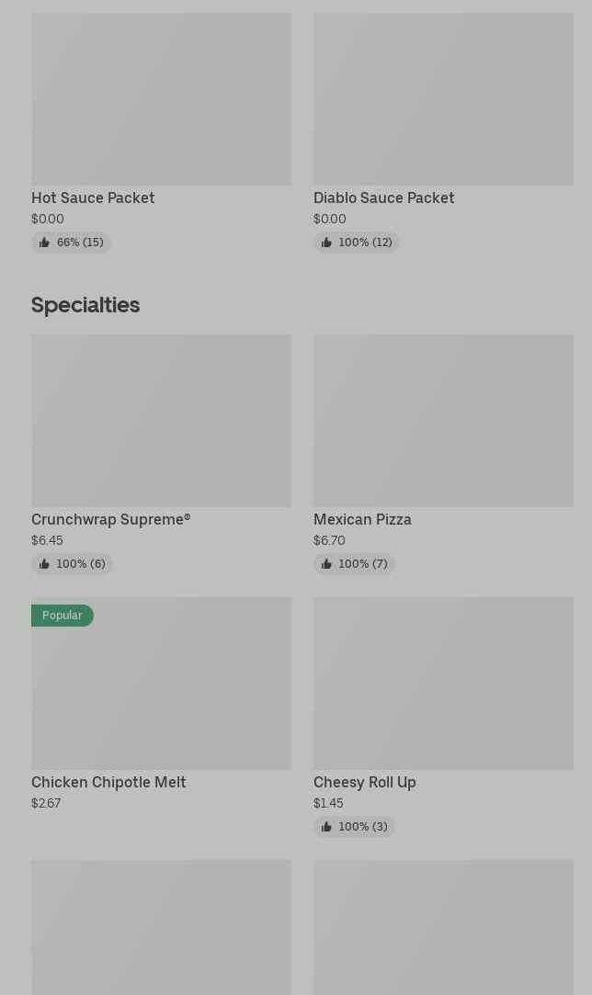Click thumbs-up icon under Cheesy Roll Up
This screenshot has height=995, width=592.
pos(326,827)
